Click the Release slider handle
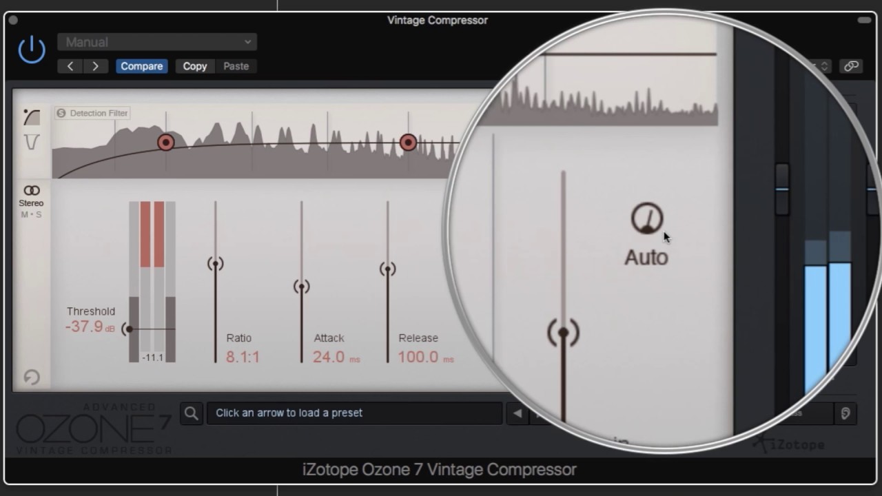 pyautogui.click(x=387, y=269)
